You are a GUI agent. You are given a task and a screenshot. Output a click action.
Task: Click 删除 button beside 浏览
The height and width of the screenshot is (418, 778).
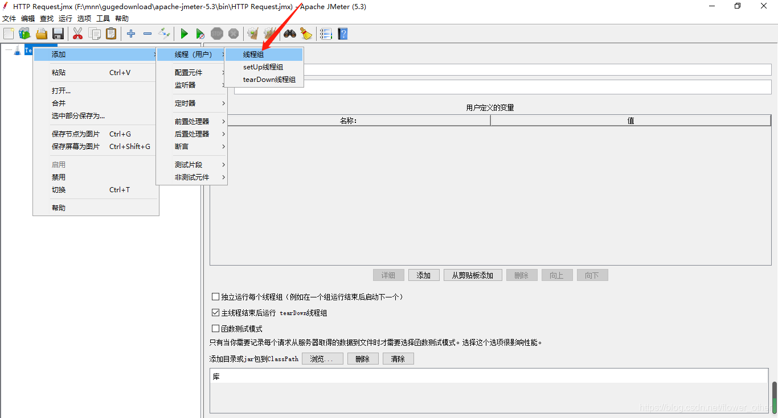coord(363,359)
